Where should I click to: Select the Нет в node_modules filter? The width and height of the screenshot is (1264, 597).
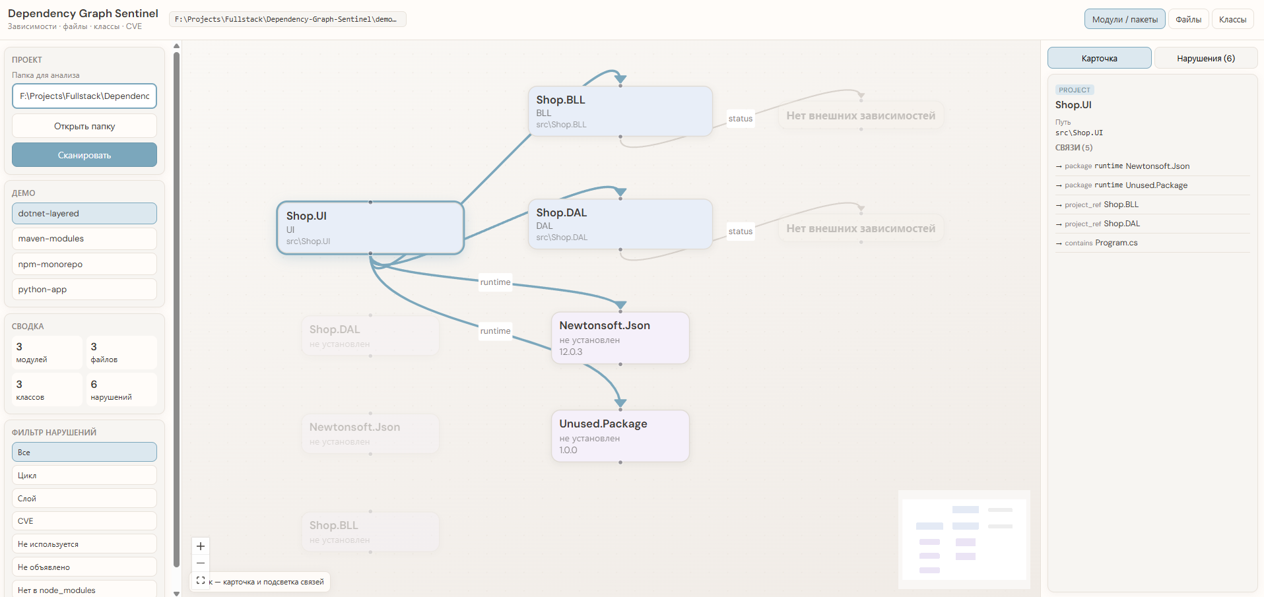84,589
